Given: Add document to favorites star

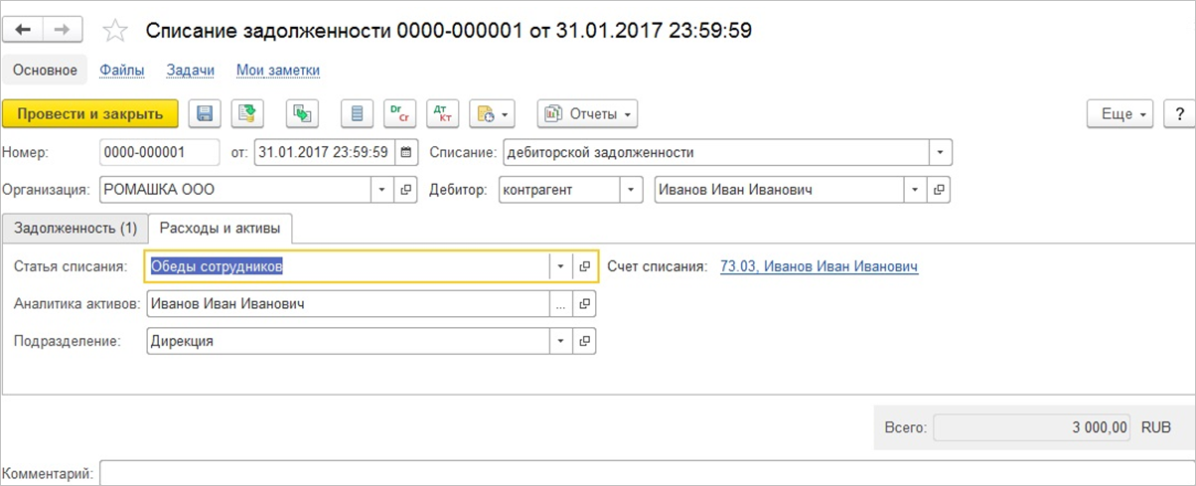Looking at the screenshot, I should (x=116, y=30).
